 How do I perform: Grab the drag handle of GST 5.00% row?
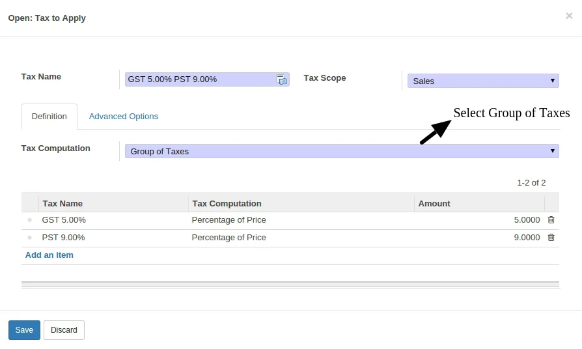(x=30, y=220)
